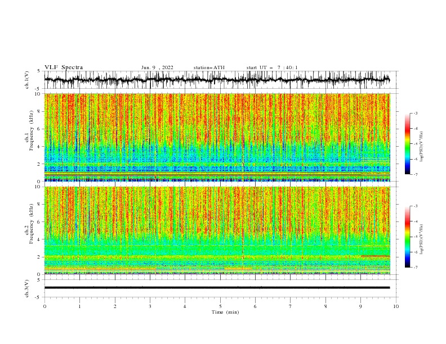The width and height of the screenshot is (446, 344).
Task: Click the time axis end label "10"
Action: click(396, 306)
